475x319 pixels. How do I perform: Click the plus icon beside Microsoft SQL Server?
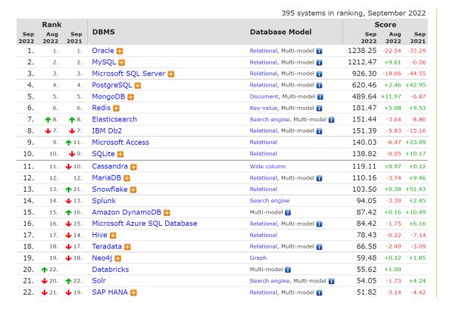[171, 74]
